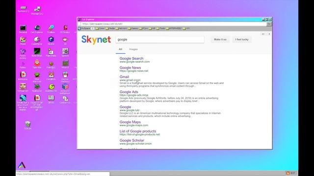Screen dimensions: 314x176
Task: Expand the ROm bookmarks folder
Action: [143, 28]
